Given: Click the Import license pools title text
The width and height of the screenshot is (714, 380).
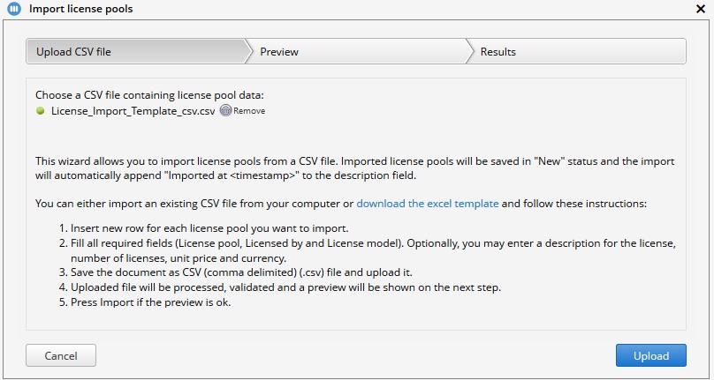Looking at the screenshot, I should click(81, 9).
